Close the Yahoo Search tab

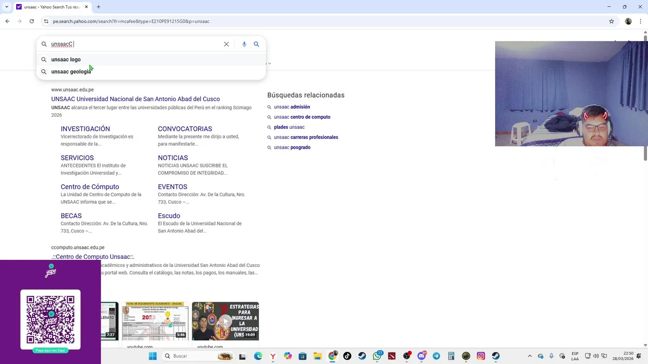tap(86, 7)
